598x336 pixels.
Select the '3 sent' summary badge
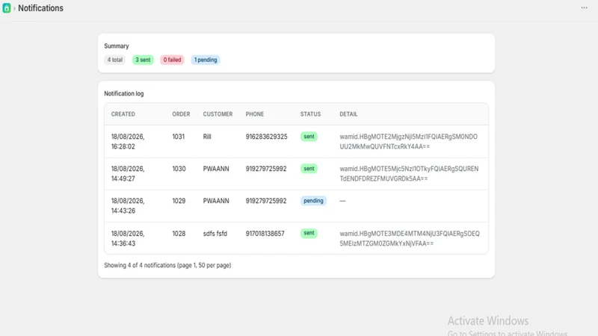143,60
